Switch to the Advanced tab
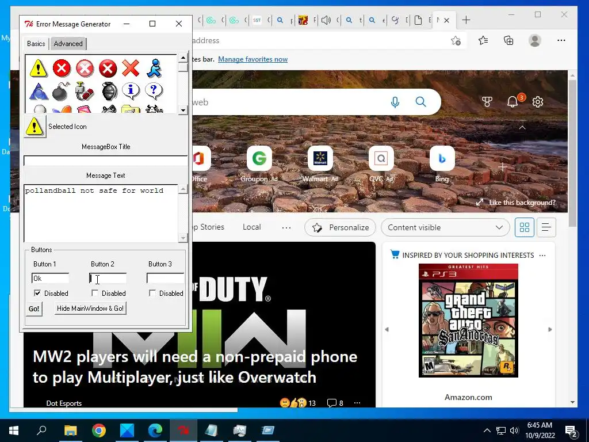Screen dimensions: 589x442 tap(68, 44)
